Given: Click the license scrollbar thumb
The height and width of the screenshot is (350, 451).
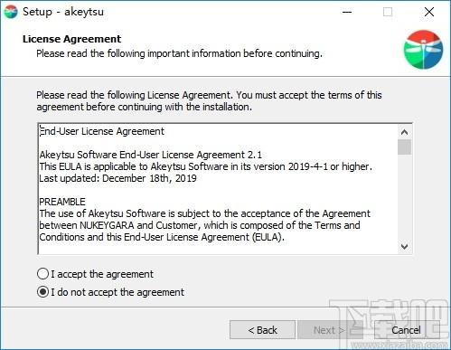Looking at the screenshot, I should (404, 147).
